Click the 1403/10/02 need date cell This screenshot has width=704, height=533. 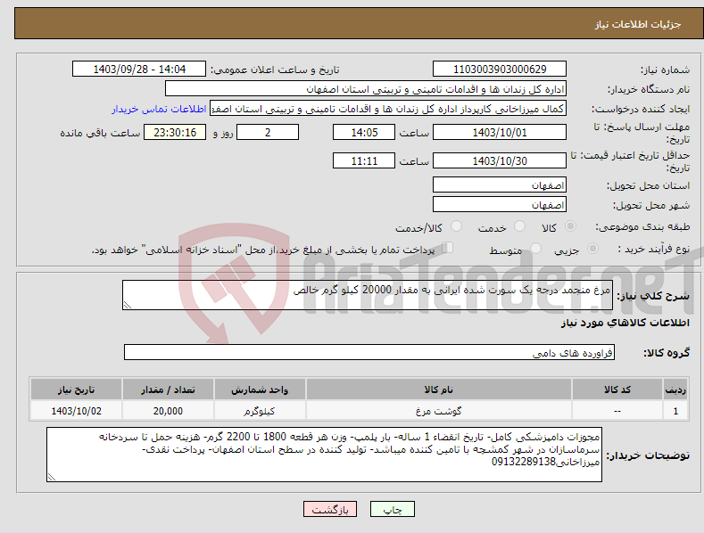(77, 411)
